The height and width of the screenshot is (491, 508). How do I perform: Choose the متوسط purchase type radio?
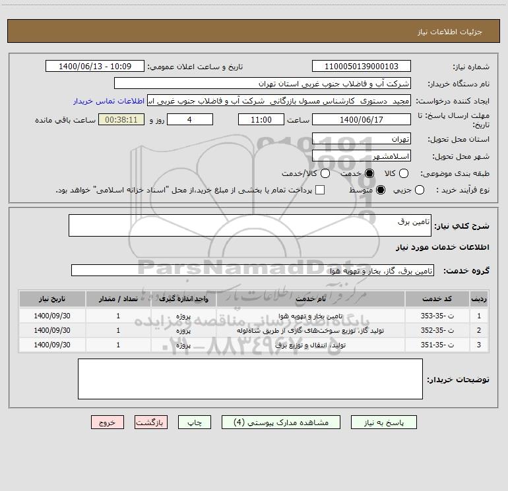click(381, 190)
